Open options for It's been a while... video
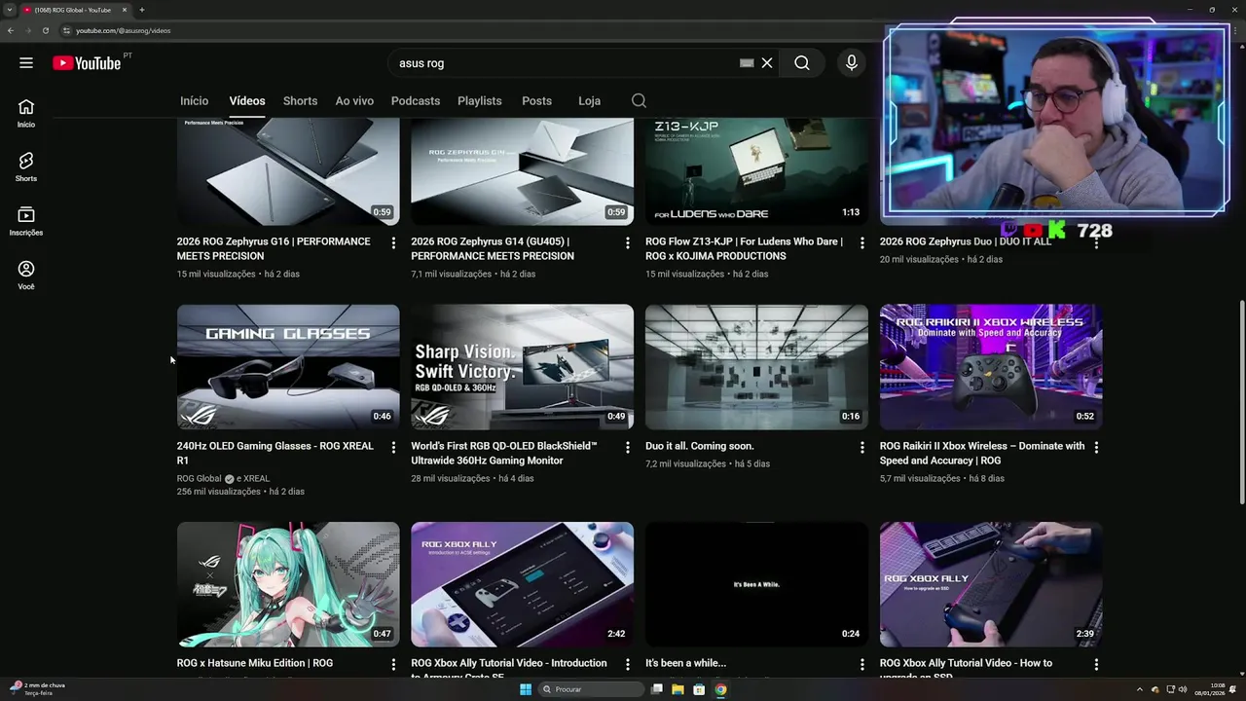Screen dimensions: 1246x701 pos(862,664)
